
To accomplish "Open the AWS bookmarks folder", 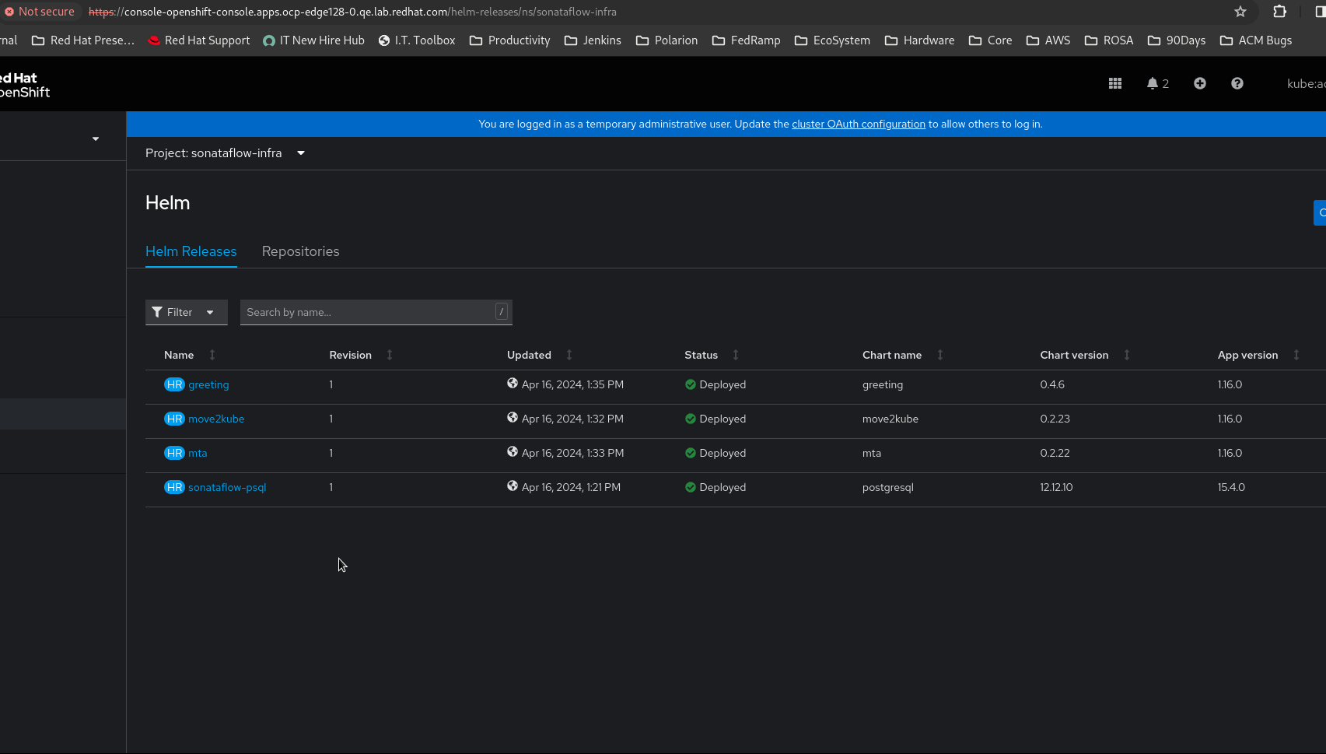I will tap(1048, 40).
